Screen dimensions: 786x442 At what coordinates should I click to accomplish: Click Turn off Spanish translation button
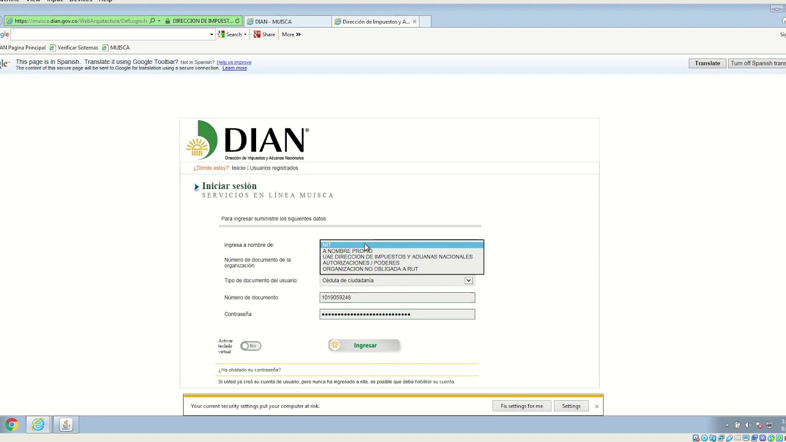[757, 63]
